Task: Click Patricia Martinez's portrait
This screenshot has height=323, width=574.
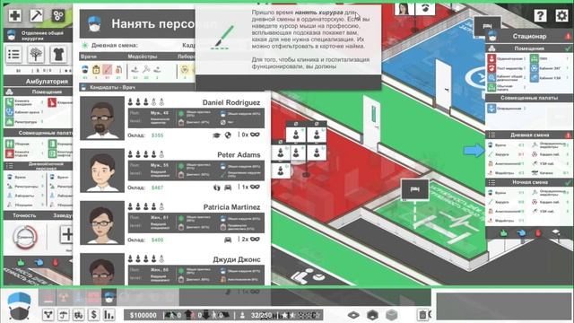Action: click(102, 223)
